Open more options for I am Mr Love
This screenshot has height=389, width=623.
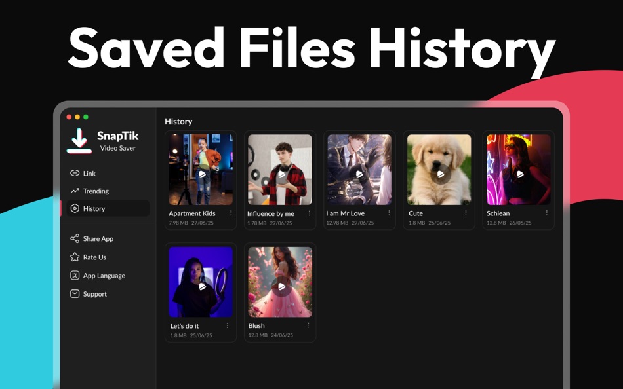389,213
